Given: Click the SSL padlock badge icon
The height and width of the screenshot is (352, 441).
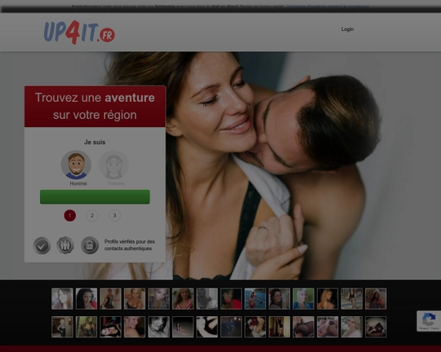Looking at the screenshot, I should click(90, 245).
